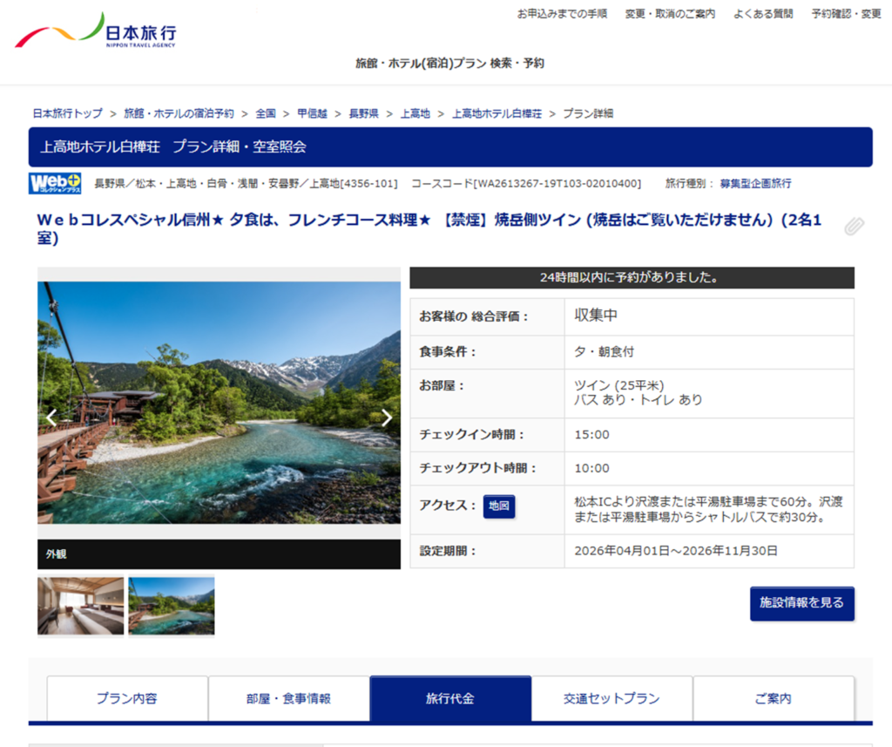
Task: Click the 長野県 breadcrumb link
Action: pyautogui.click(x=363, y=113)
